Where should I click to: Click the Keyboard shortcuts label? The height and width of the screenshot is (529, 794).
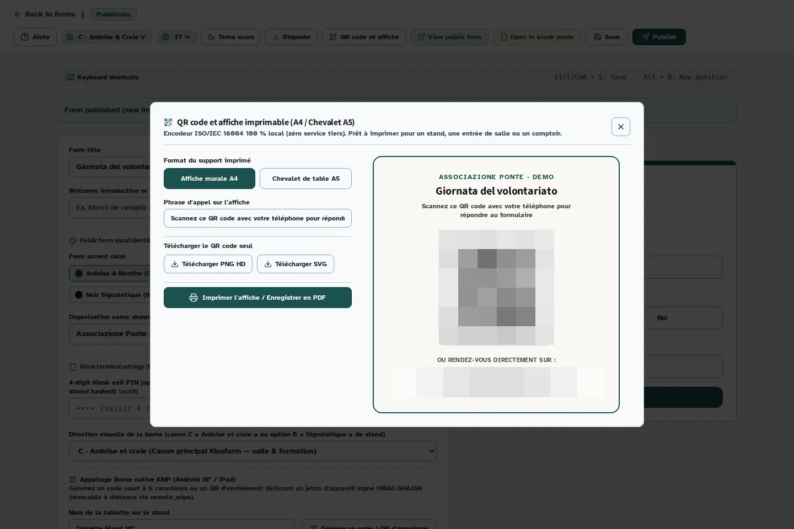click(108, 77)
